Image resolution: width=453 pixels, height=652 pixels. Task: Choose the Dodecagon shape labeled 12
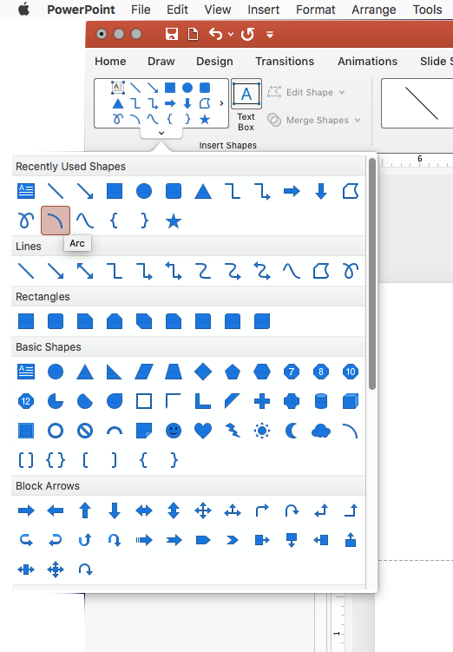pyautogui.click(x=26, y=401)
